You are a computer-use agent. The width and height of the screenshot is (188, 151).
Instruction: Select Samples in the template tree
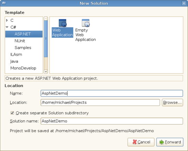[x=24, y=48]
